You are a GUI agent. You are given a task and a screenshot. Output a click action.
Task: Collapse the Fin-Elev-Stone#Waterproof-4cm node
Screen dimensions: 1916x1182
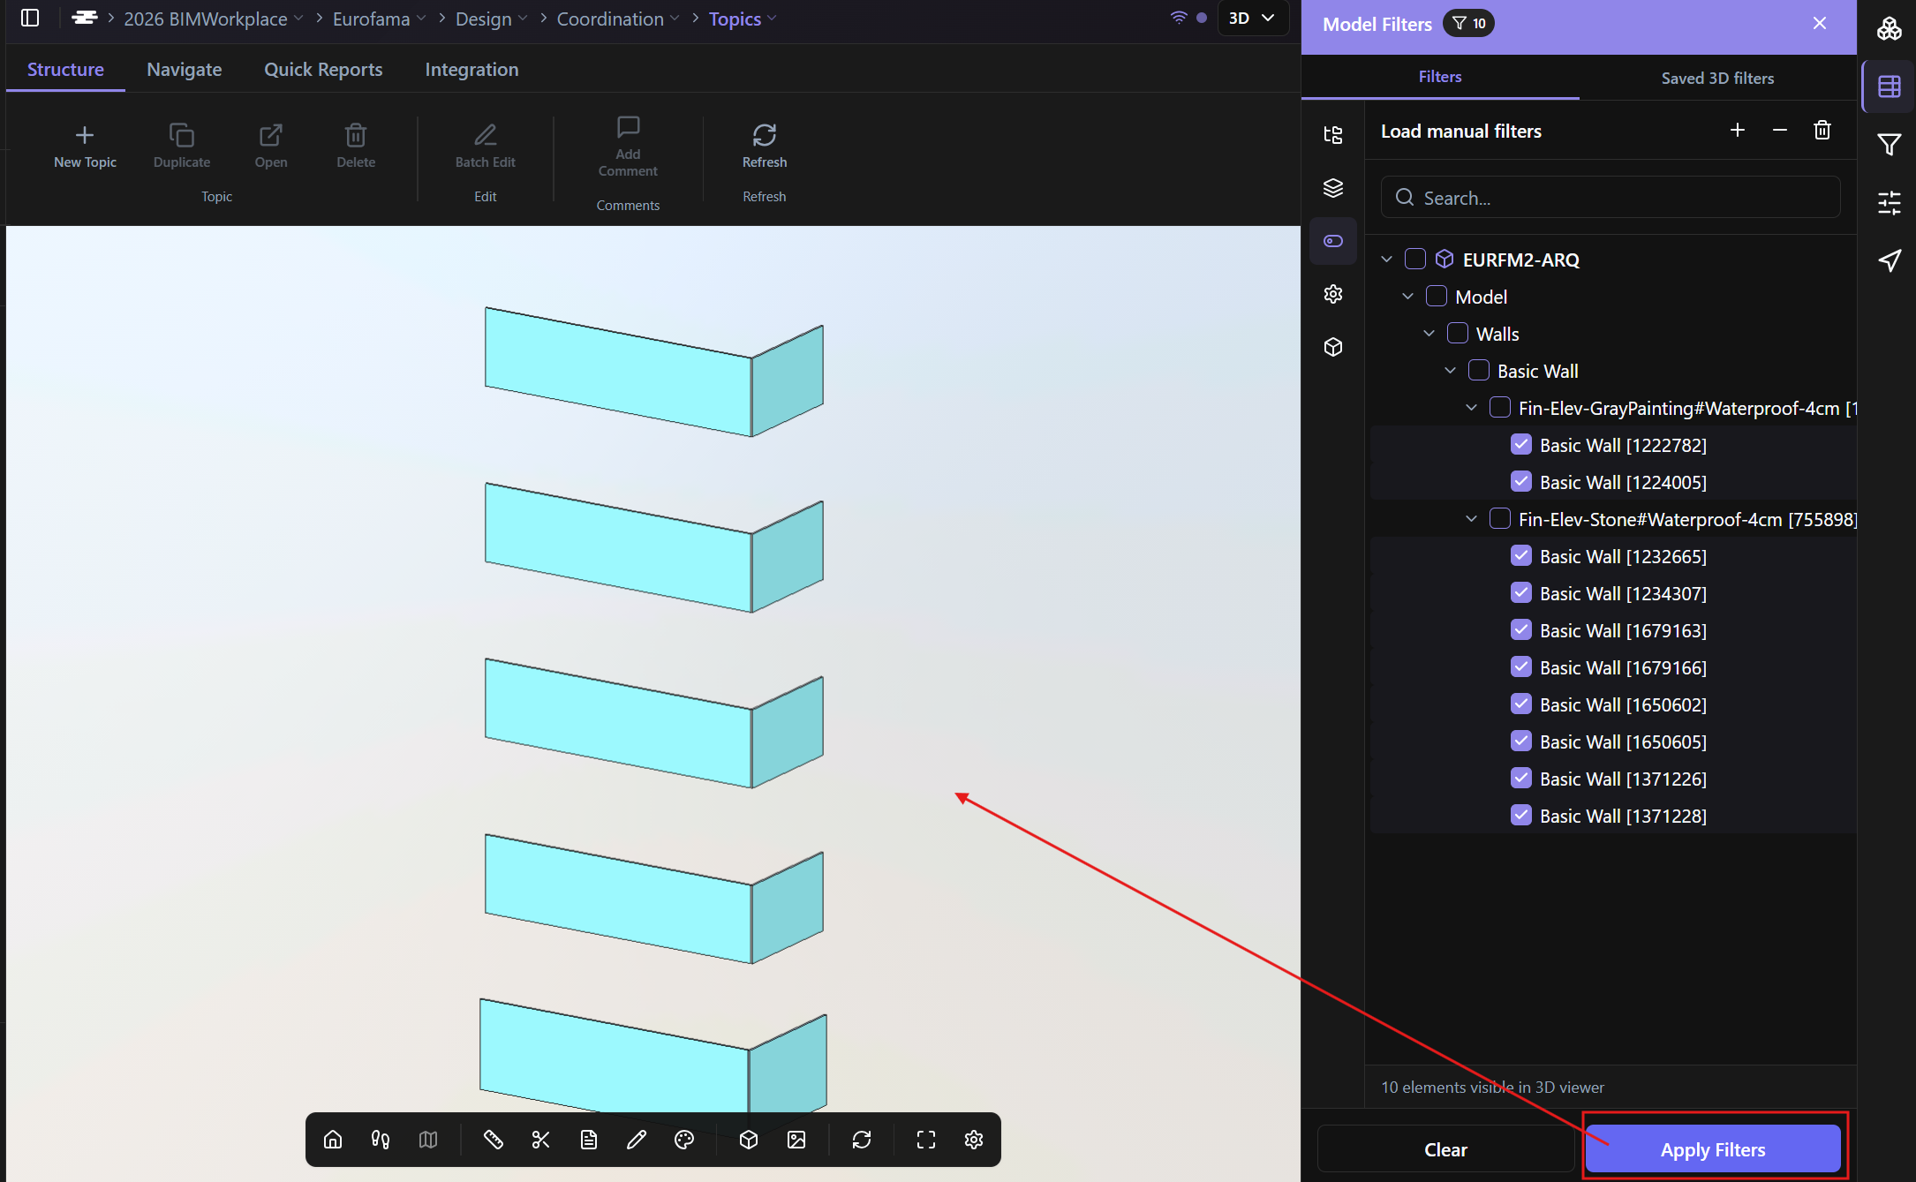click(1472, 518)
